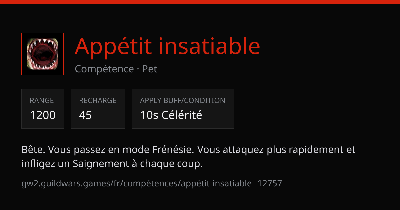Click the gw2.guildwars.games URL
This screenshot has height=210, width=400.
coord(152,183)
